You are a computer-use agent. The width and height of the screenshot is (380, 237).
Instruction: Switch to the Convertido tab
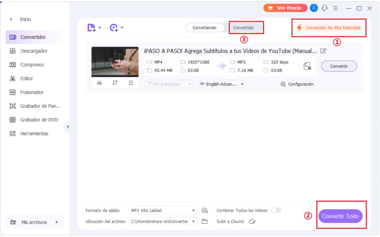click(x=244, y=28)
